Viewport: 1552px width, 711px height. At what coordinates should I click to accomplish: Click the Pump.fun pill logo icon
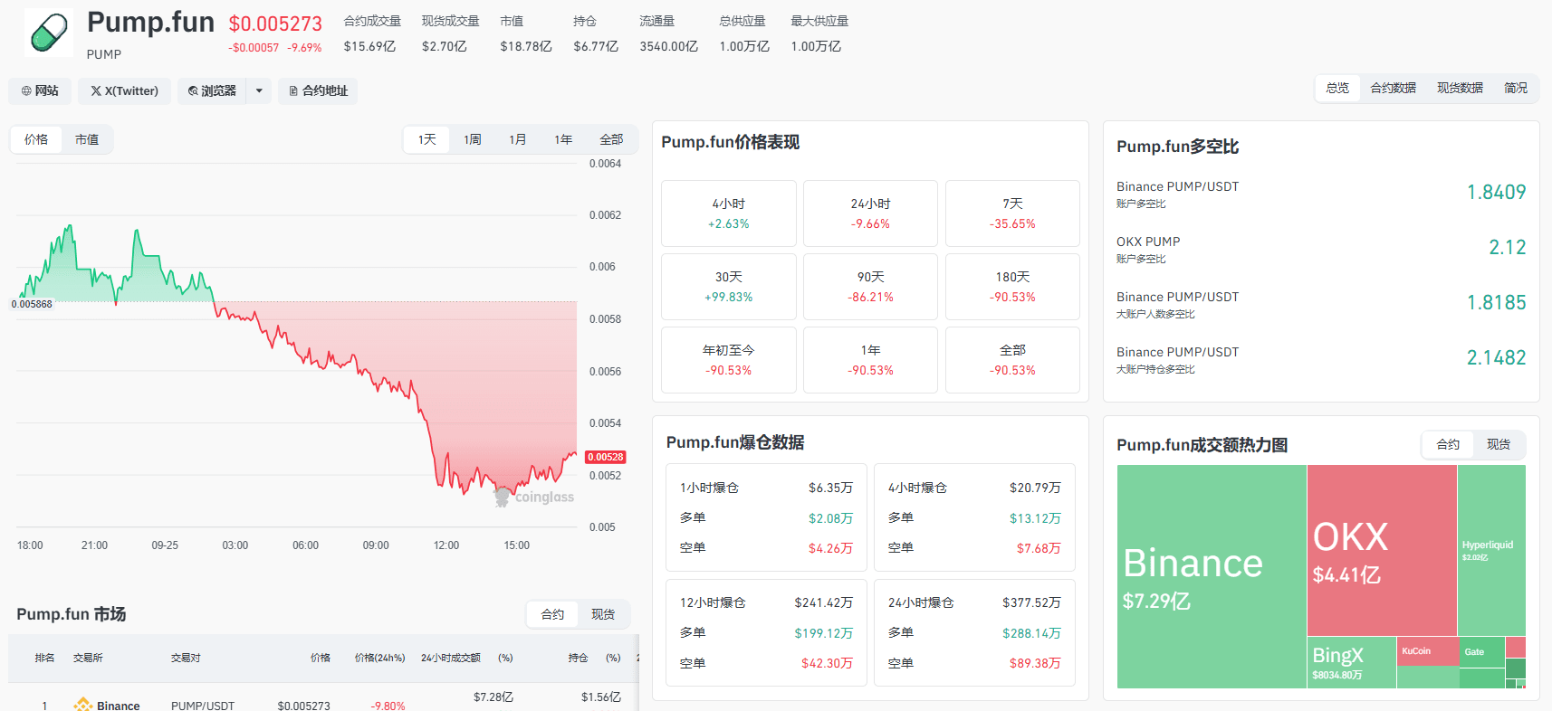(x=49, y=33)
